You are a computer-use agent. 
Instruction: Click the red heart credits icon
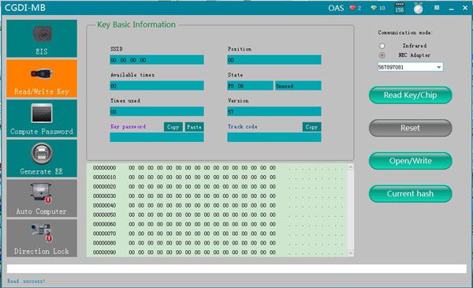point(352,8)
